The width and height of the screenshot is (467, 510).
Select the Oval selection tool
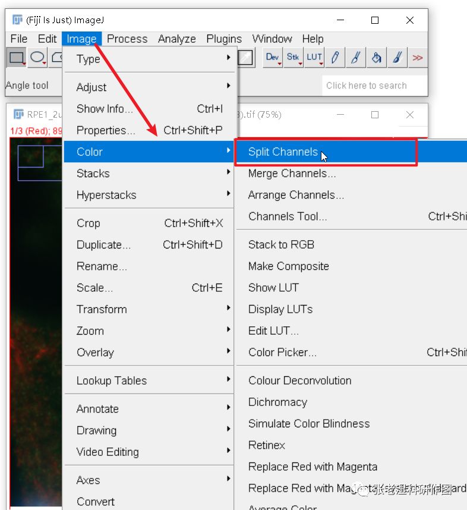[x=37, y=58]
